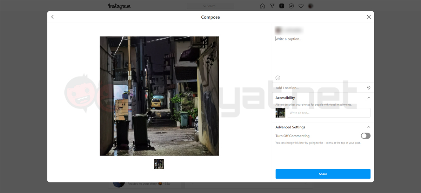This screenshot has width=421, height=193.
Task: Open Activity heart icon
Action: [x=301, y=6]
